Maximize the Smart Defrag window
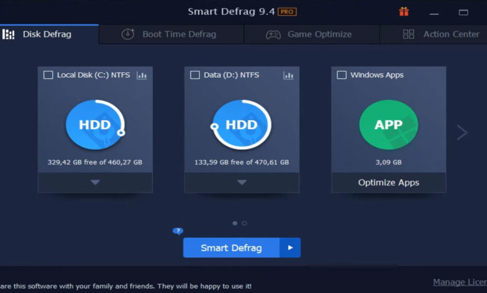Screen dimensions: 487x293 click(463, 12)
